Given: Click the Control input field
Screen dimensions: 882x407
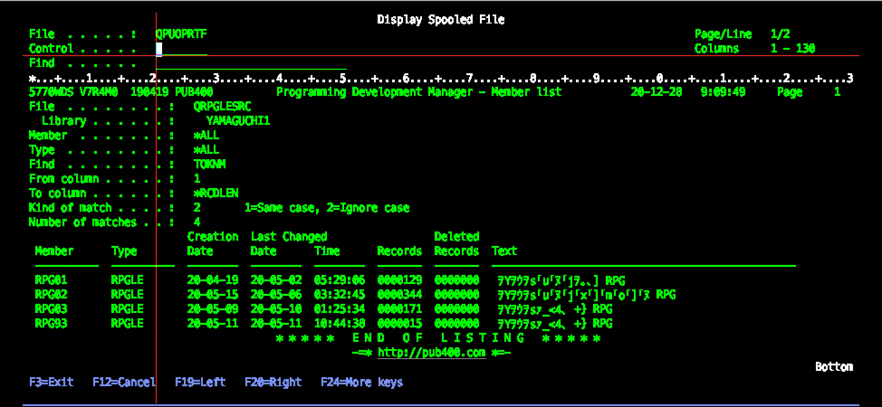Looking at the screenshot, I should pos(182,48).
